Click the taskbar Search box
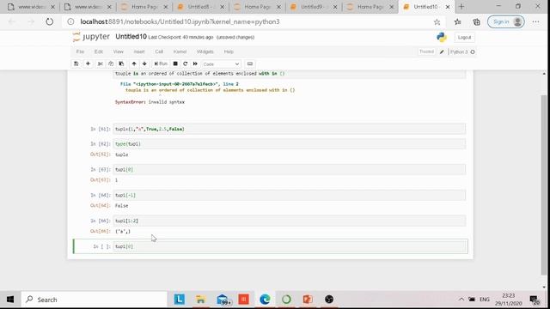Image resolution: width=550 pixels, height=309 pixels. coord(95,300)
